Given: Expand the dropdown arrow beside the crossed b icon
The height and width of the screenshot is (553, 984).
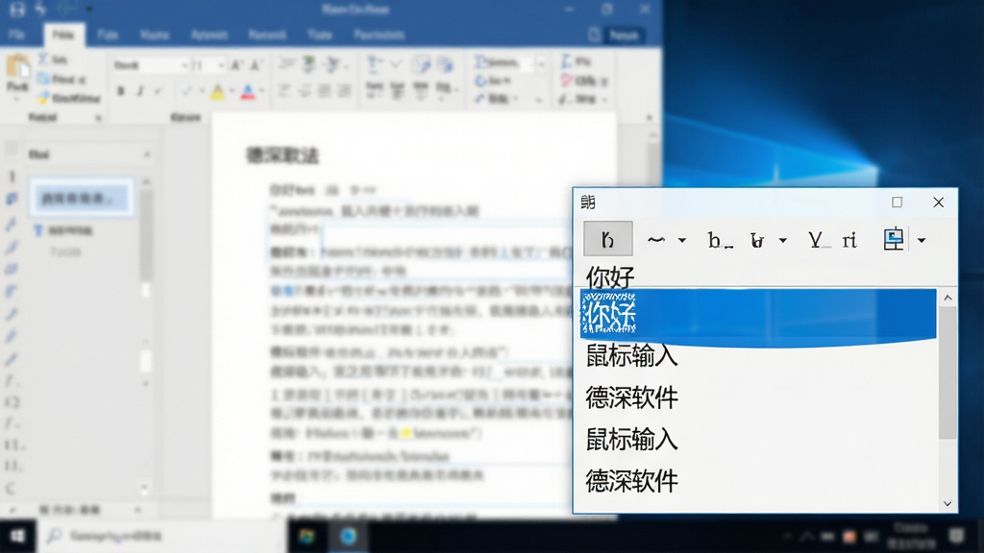Looking at the screenshot, I should click(782, 240).
